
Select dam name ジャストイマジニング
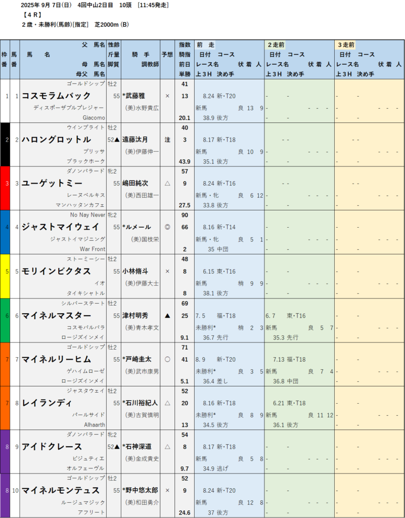point(77,239)
